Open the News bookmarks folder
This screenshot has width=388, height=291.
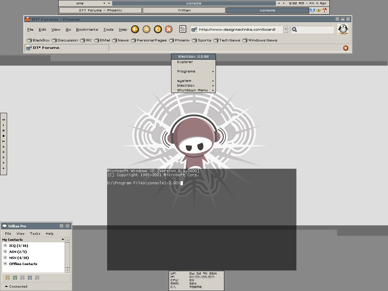pyautogui.click(x=120, y=40)
